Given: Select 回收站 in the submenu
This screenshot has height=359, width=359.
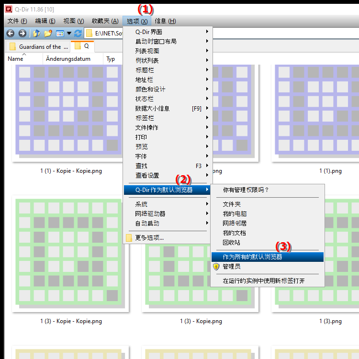Looking at the screenshot, I should pos(268,243).
